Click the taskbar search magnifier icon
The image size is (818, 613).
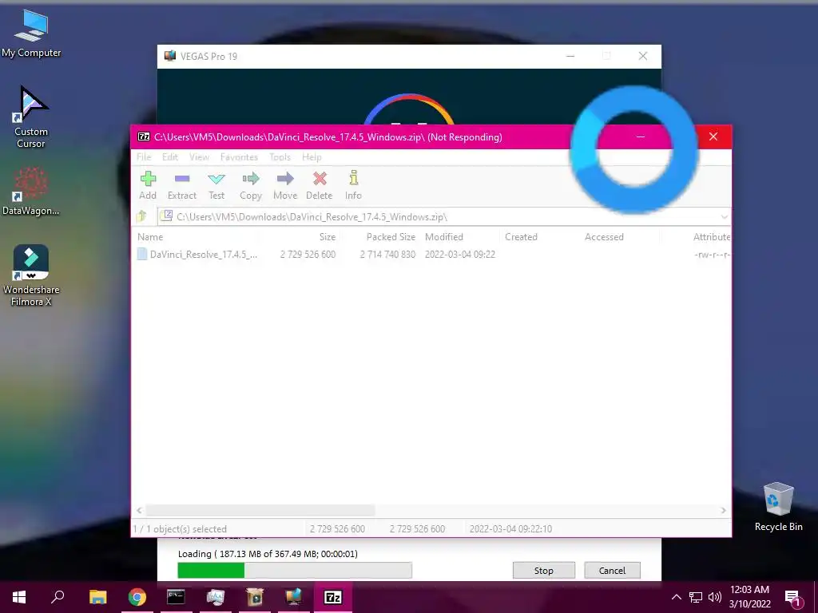tap(58, 597)
